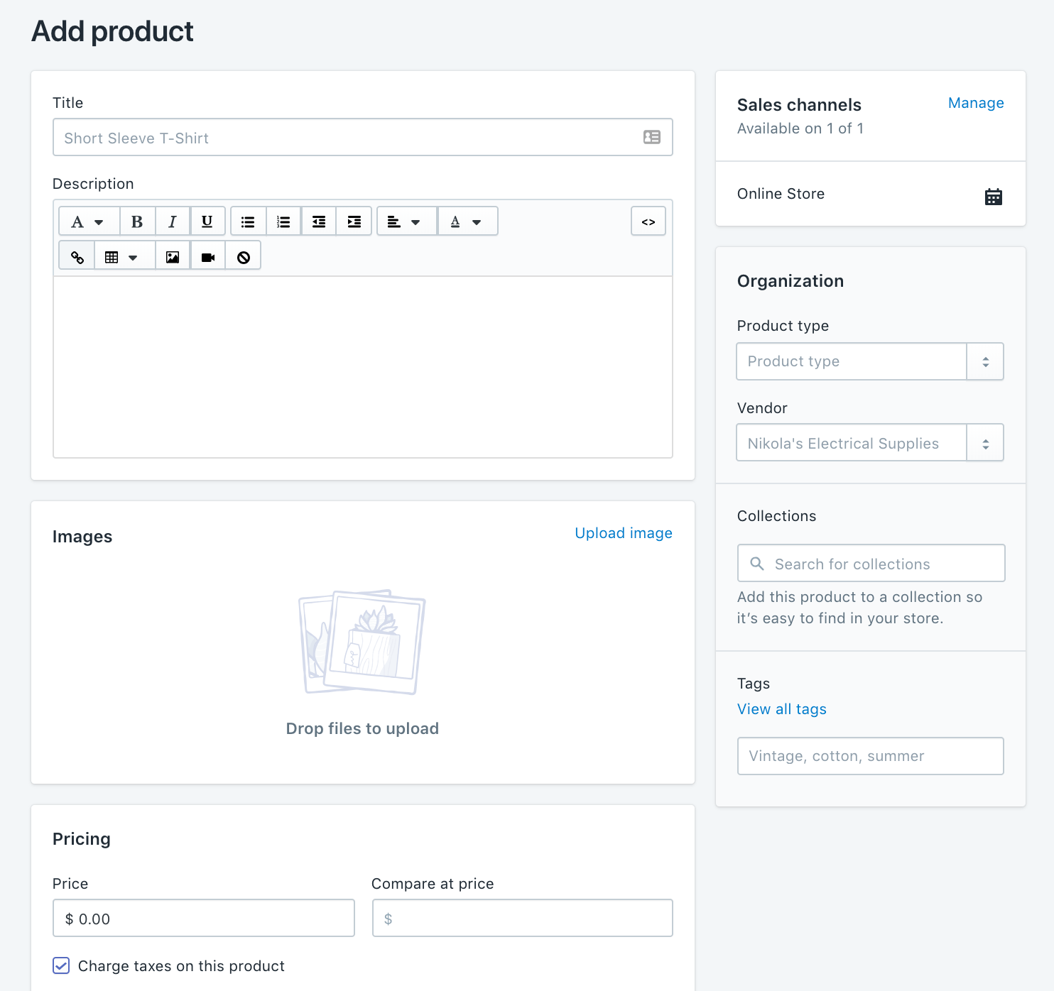
Task: Open Online Store publish date calendar
Action: tap(993, 197)
